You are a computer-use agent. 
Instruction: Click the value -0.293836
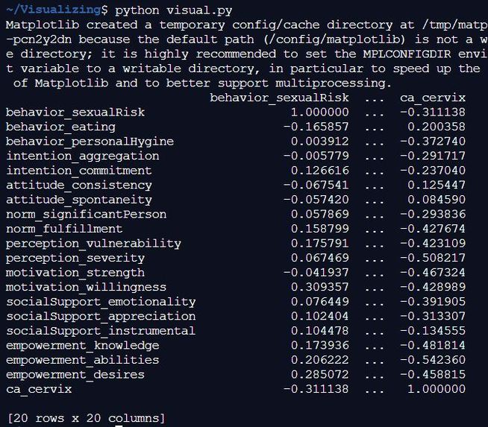pyautogui.click(x=433, y=215)
